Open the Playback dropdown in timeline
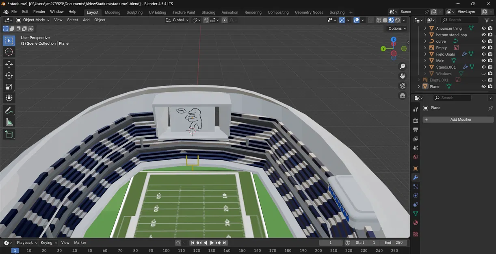 27,243
